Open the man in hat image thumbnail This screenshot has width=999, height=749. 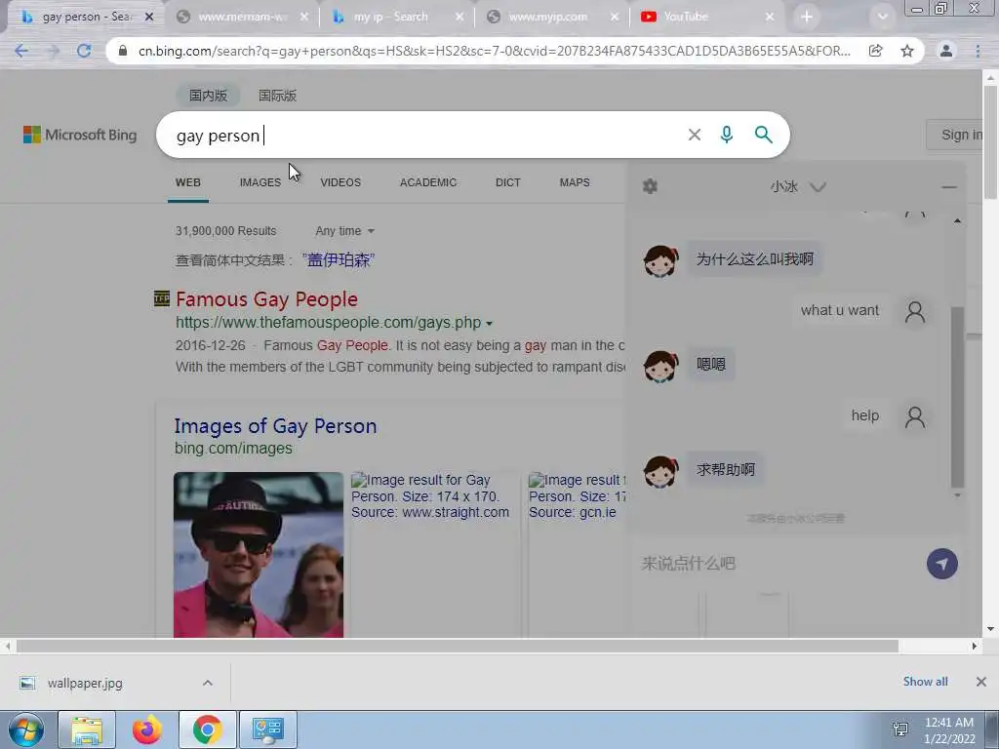tap(258, 555)
